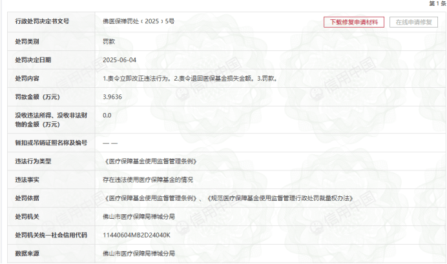Select the credit code 11440604MB2D24040K
447x264 pixels.
[137, 235]
